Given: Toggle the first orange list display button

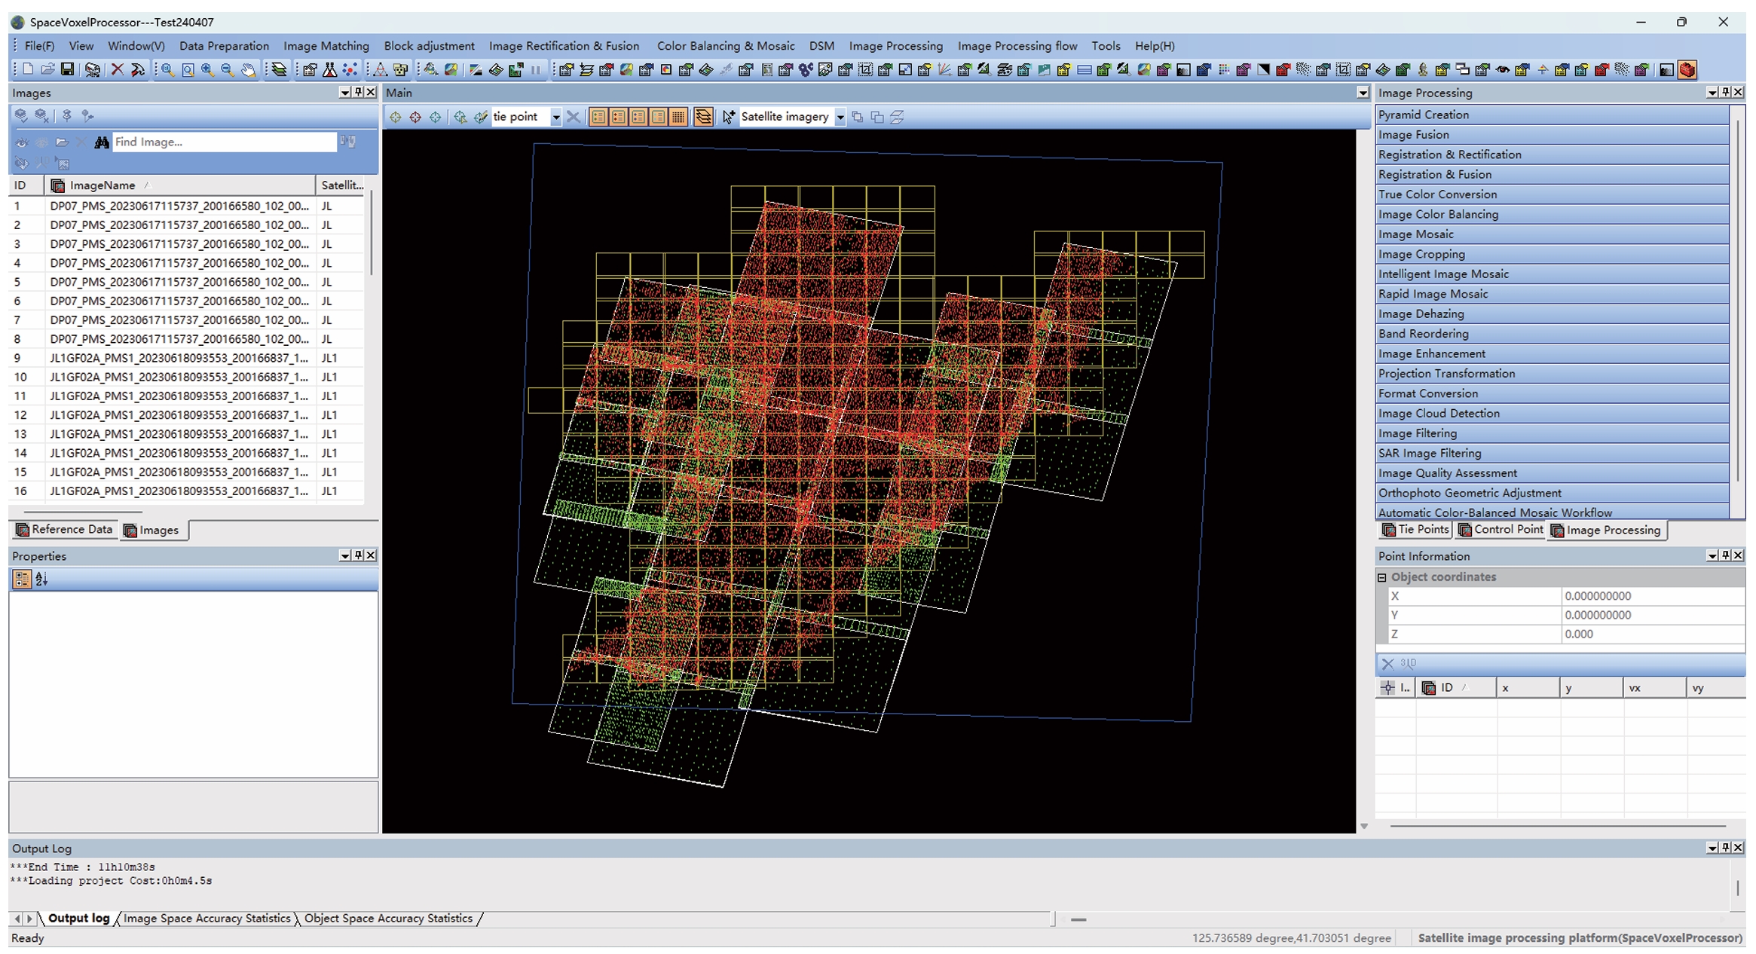Looking at the screenshot, I should click(x=598, y=117).
